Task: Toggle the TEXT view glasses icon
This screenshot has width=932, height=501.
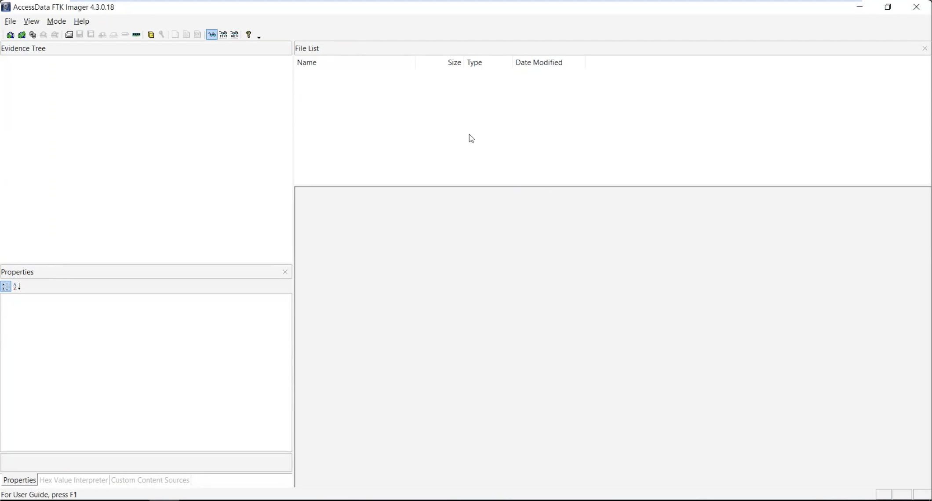Action: tap(223, 35)
